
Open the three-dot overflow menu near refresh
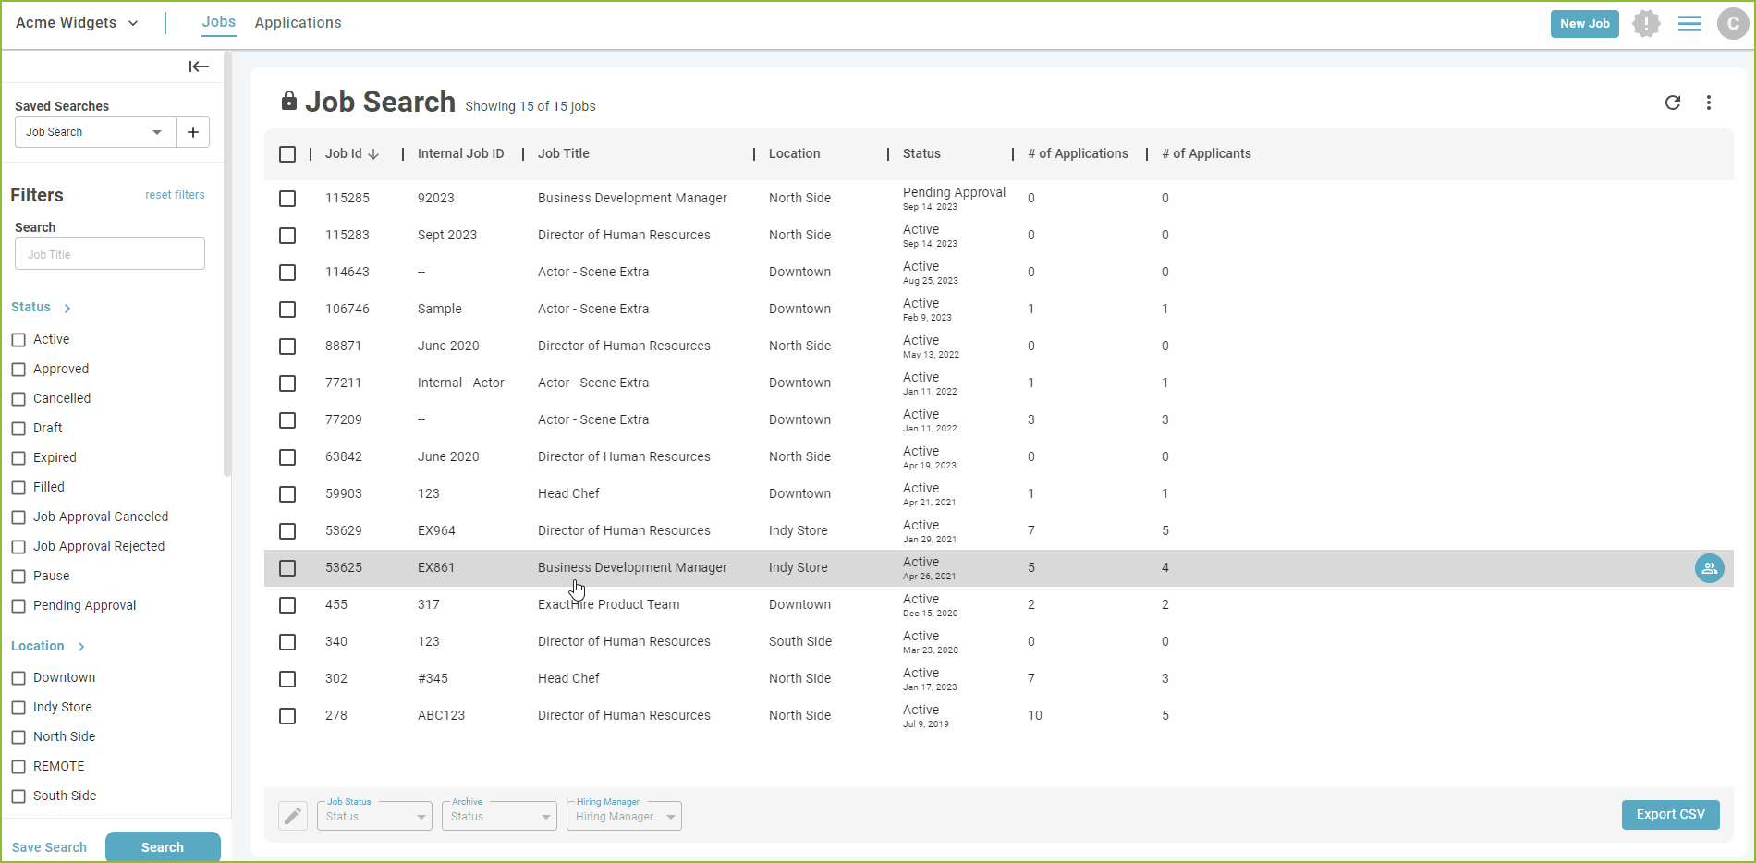coord(1709,103)
